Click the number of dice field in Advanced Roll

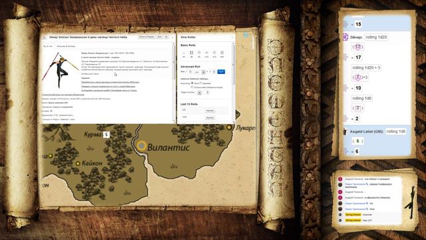190,72
